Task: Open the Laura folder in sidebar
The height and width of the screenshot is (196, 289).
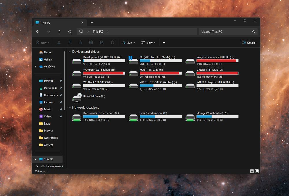Action: 45,124
